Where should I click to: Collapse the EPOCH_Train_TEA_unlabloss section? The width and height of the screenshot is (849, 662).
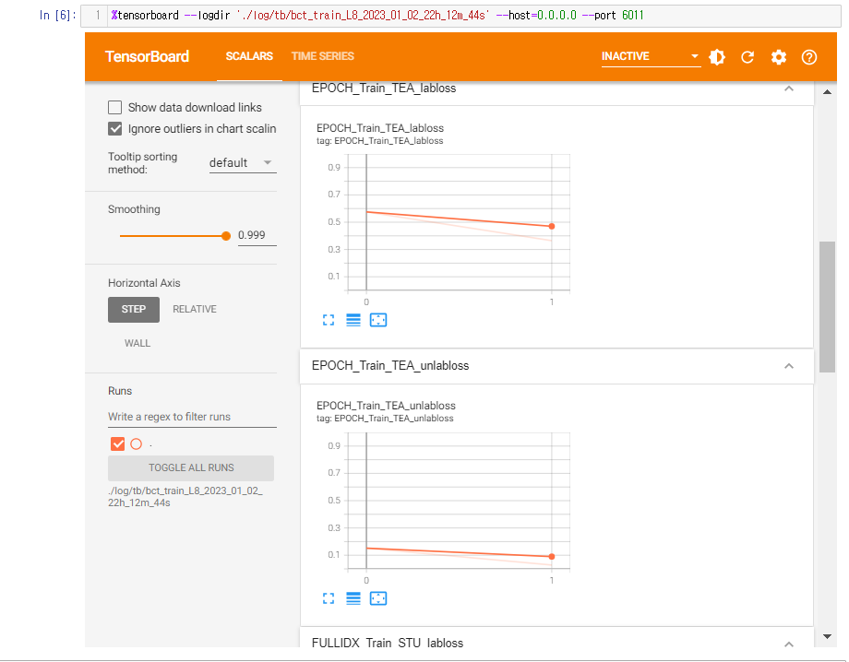789,366
